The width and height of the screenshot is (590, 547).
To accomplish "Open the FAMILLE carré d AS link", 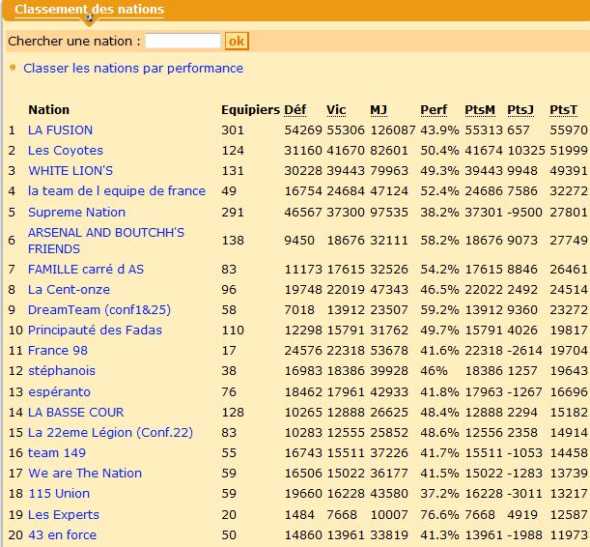I will tap(86, 270).
